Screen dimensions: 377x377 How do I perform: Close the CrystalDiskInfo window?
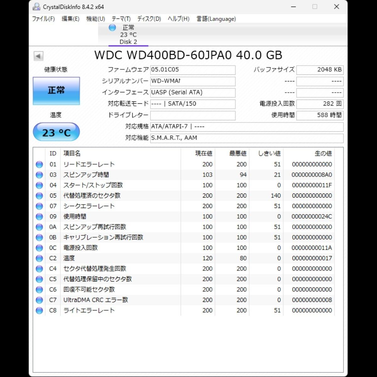(336, 7)
